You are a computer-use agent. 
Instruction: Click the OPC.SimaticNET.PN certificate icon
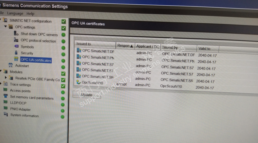79,57
